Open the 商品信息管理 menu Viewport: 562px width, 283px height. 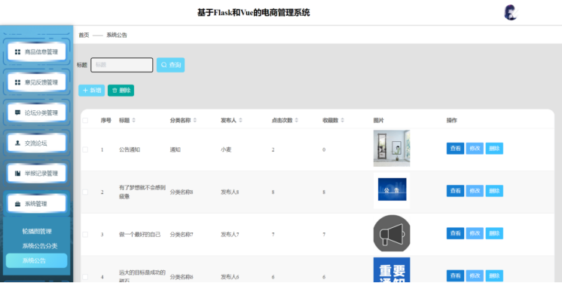pyautogui.click(x=37, y=52)
